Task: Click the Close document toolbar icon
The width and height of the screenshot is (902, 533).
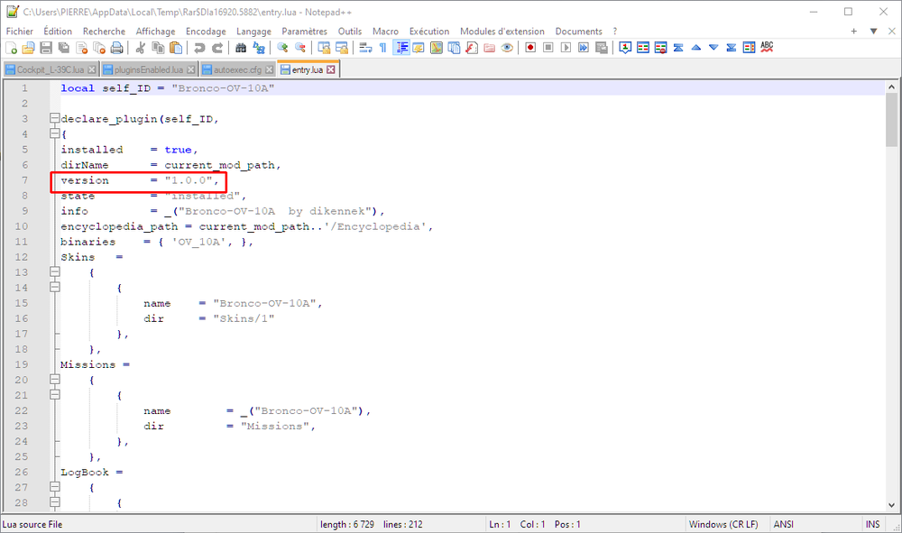Action: pyautogui.click(x=82, y=48)
